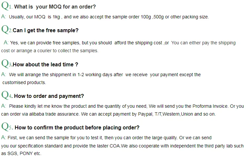Screen dimensions: 248x156
Task: Click the green Q4 marker
Action: 7,95
